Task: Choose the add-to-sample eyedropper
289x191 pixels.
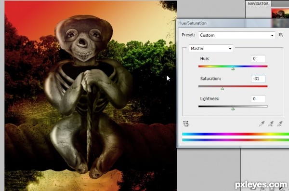Action: [271, 123]
